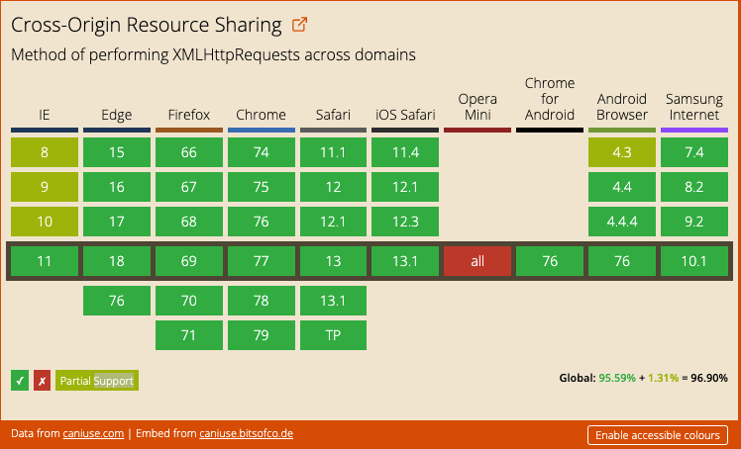Click the red Opera Mini 'all' cell
This screenshot has width=741, height=449.
click(x=477, y=261)
